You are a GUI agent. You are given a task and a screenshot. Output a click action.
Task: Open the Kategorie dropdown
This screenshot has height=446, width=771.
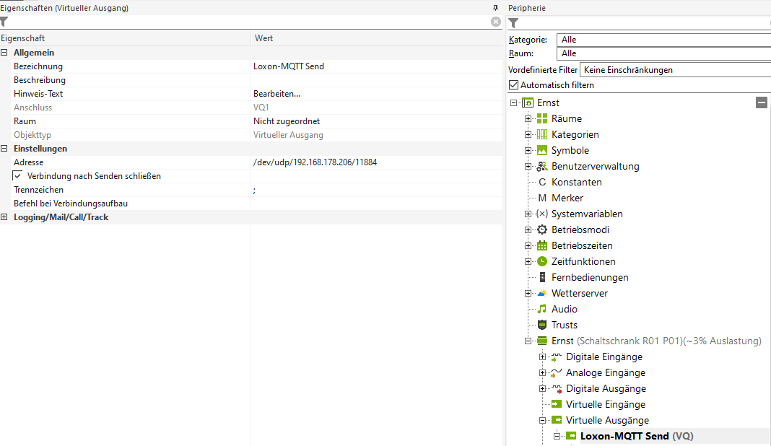(x=664, y=40)
